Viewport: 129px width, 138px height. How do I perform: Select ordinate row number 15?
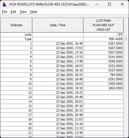16,106
